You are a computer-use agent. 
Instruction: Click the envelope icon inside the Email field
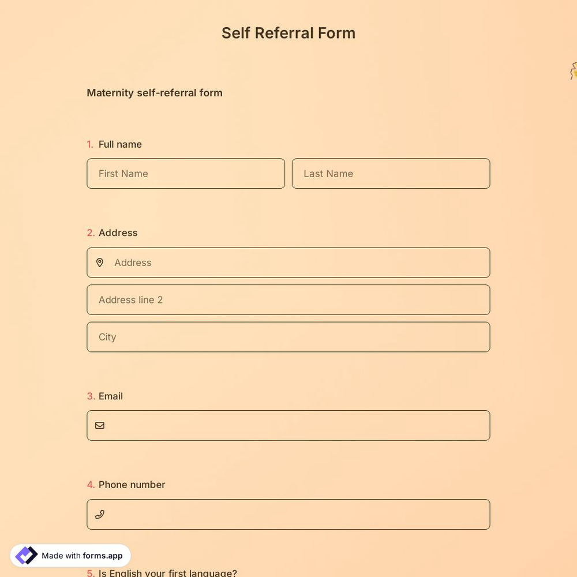pyautogui.click(x=100, y=425)
